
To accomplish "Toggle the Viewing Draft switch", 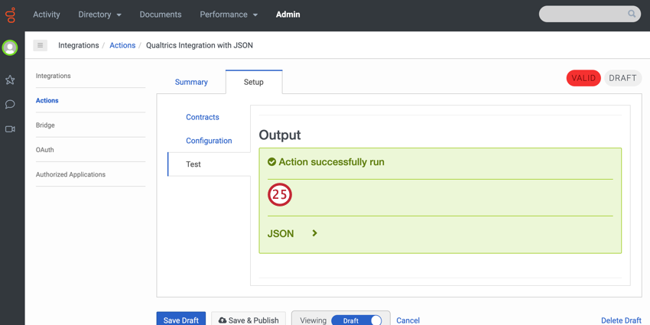I will pyautogui.click(x=356, y=320).
